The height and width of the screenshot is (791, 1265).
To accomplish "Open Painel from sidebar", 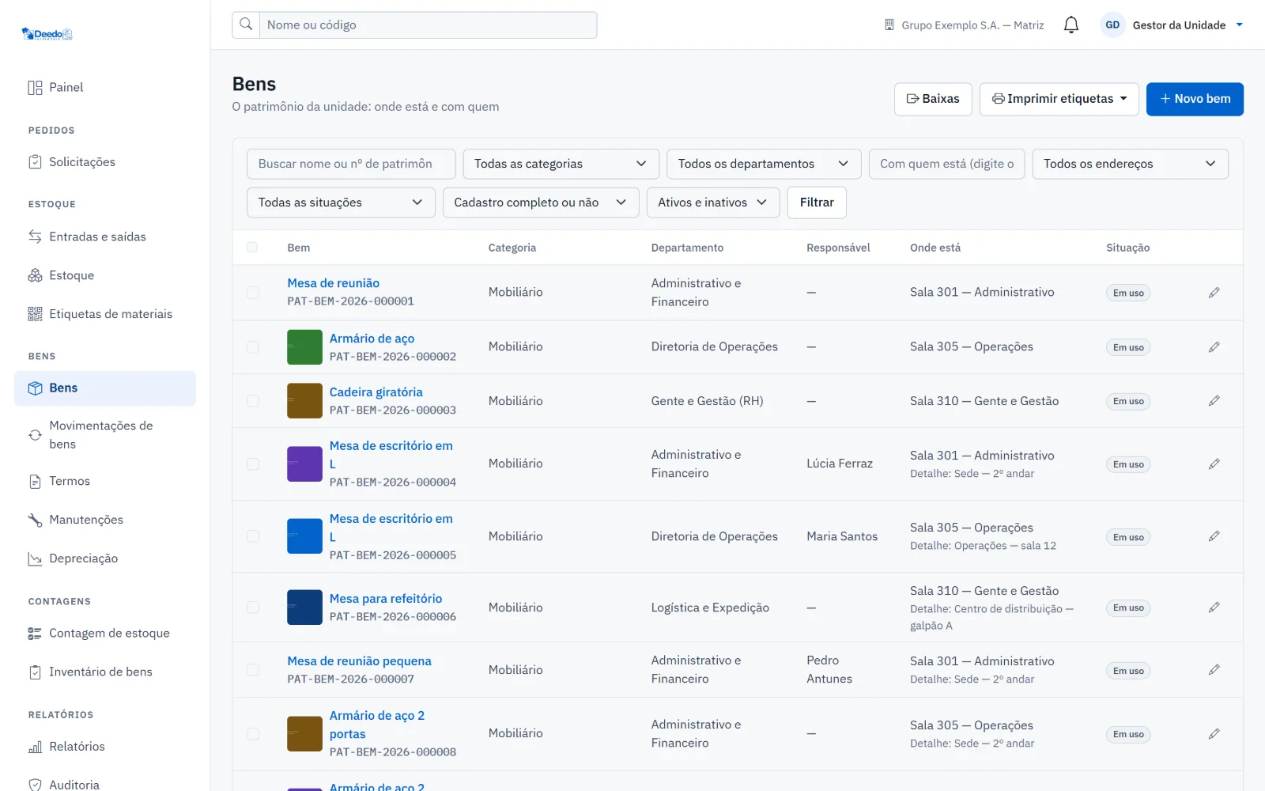I will tap(104, 88).
